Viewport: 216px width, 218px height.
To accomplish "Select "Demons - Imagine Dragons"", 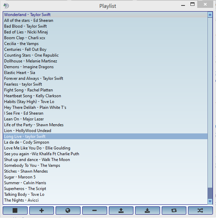I will 105,67.
